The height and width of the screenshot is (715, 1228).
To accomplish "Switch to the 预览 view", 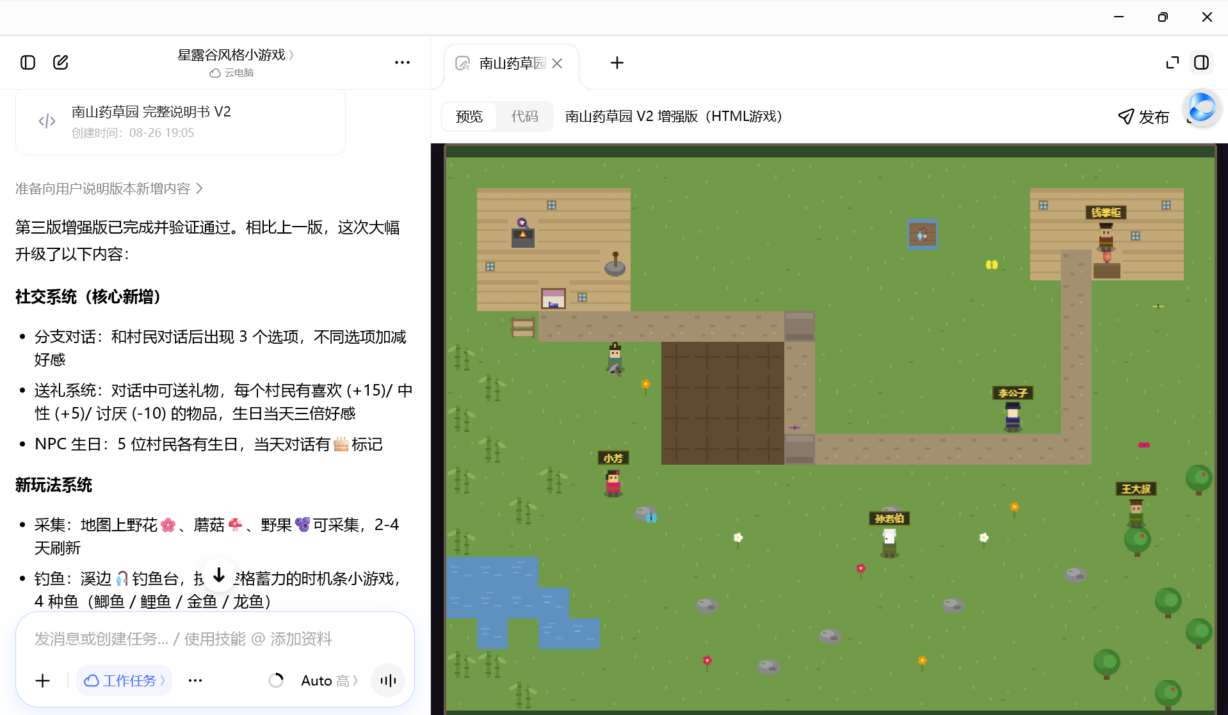I will click(x=469, y=116).
